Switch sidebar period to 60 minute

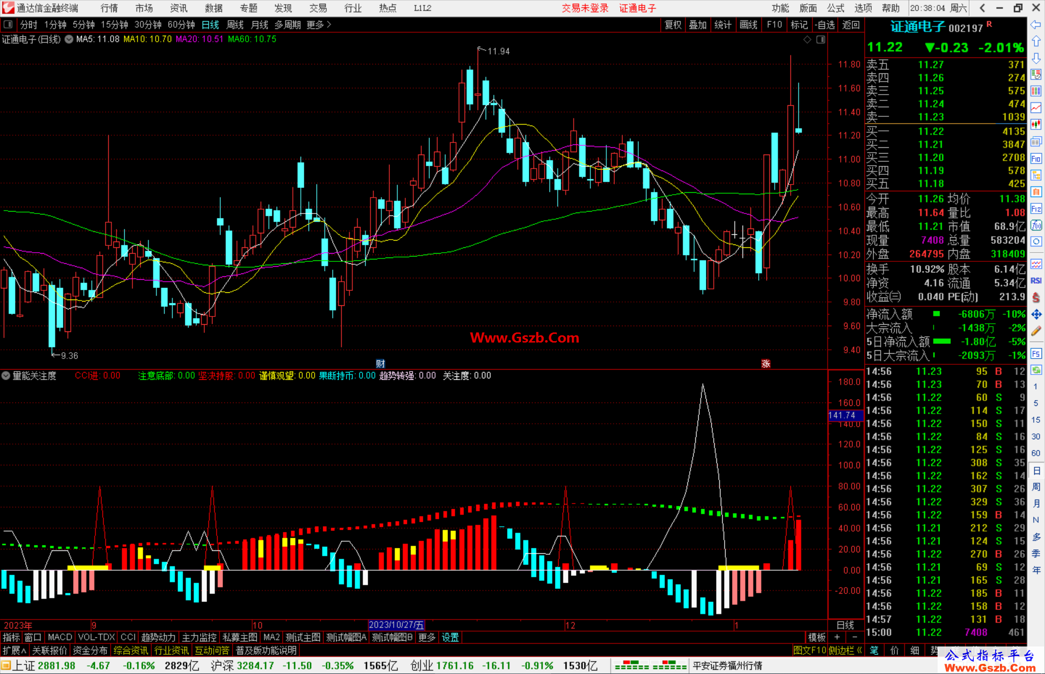[x=1035, y=453]
